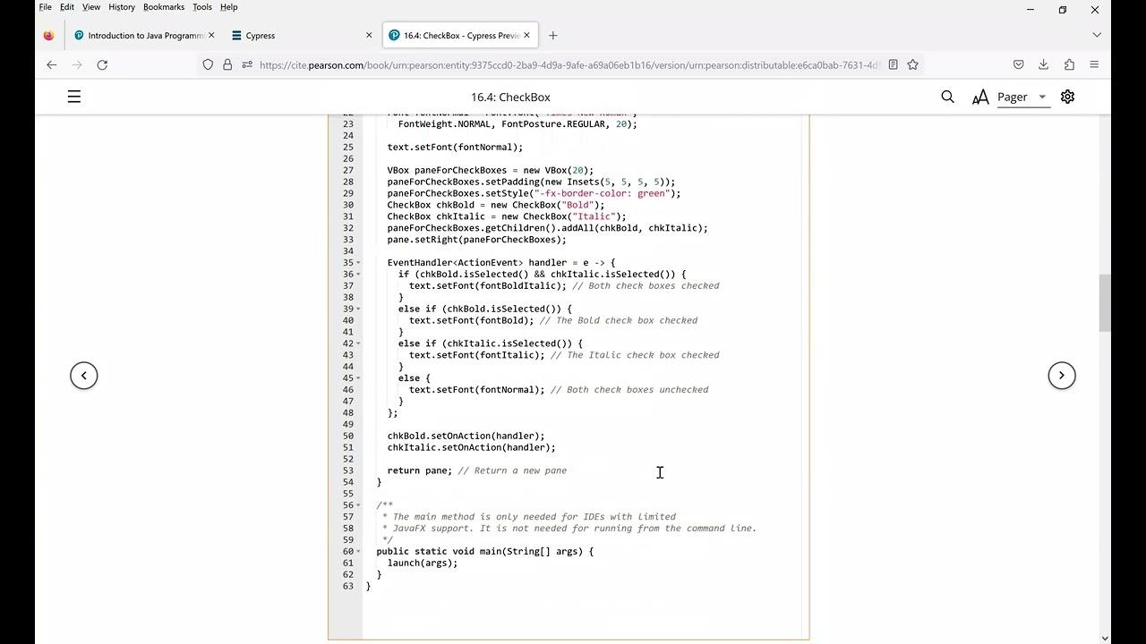
Task: Click code line 'return pane;'
Action: pos(420,470)
